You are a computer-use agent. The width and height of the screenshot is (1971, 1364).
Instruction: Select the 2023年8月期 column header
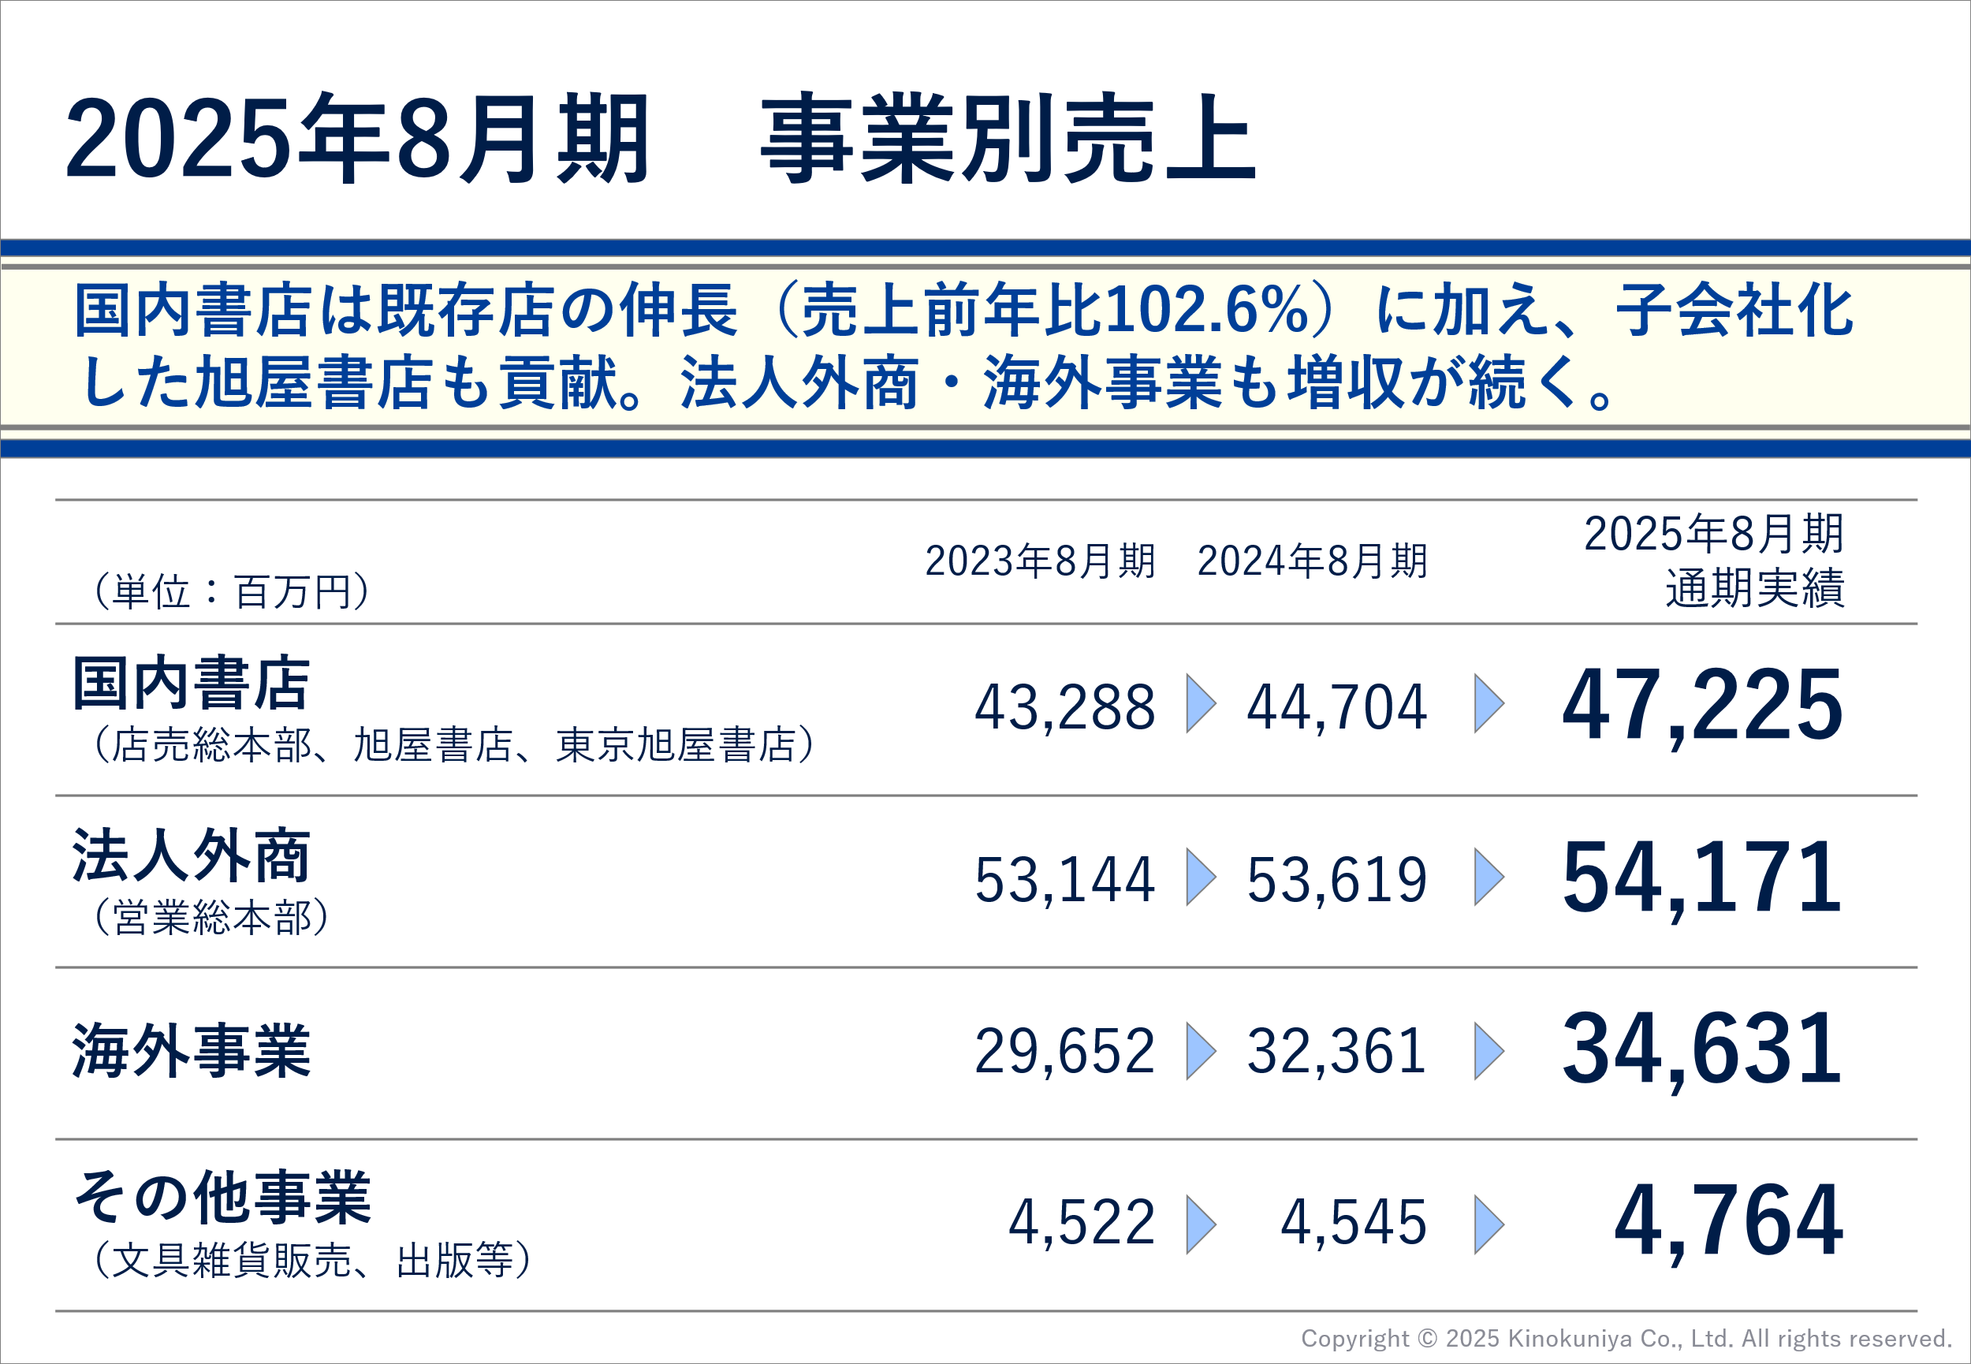point(1040,561)
